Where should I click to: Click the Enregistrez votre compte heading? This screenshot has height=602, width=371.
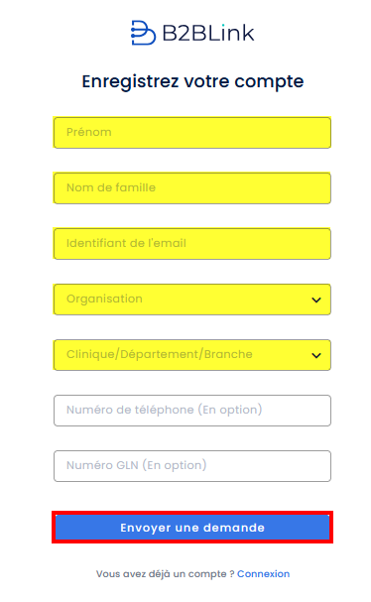click(x=192, y=81)
